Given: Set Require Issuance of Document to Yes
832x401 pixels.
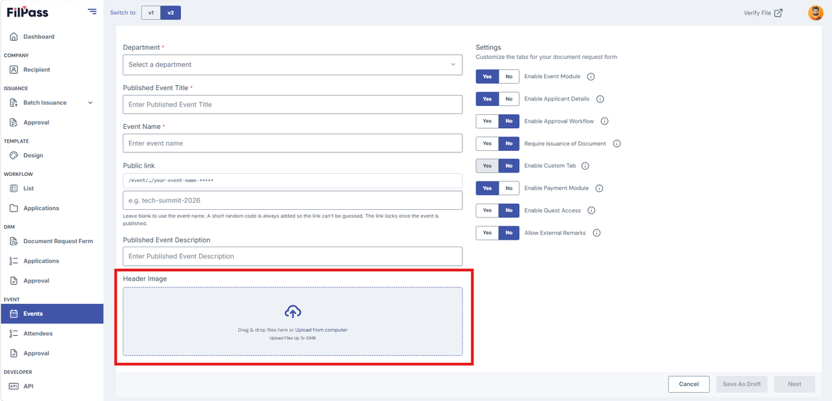Looking at the screenshot, I should pos(487,143).
